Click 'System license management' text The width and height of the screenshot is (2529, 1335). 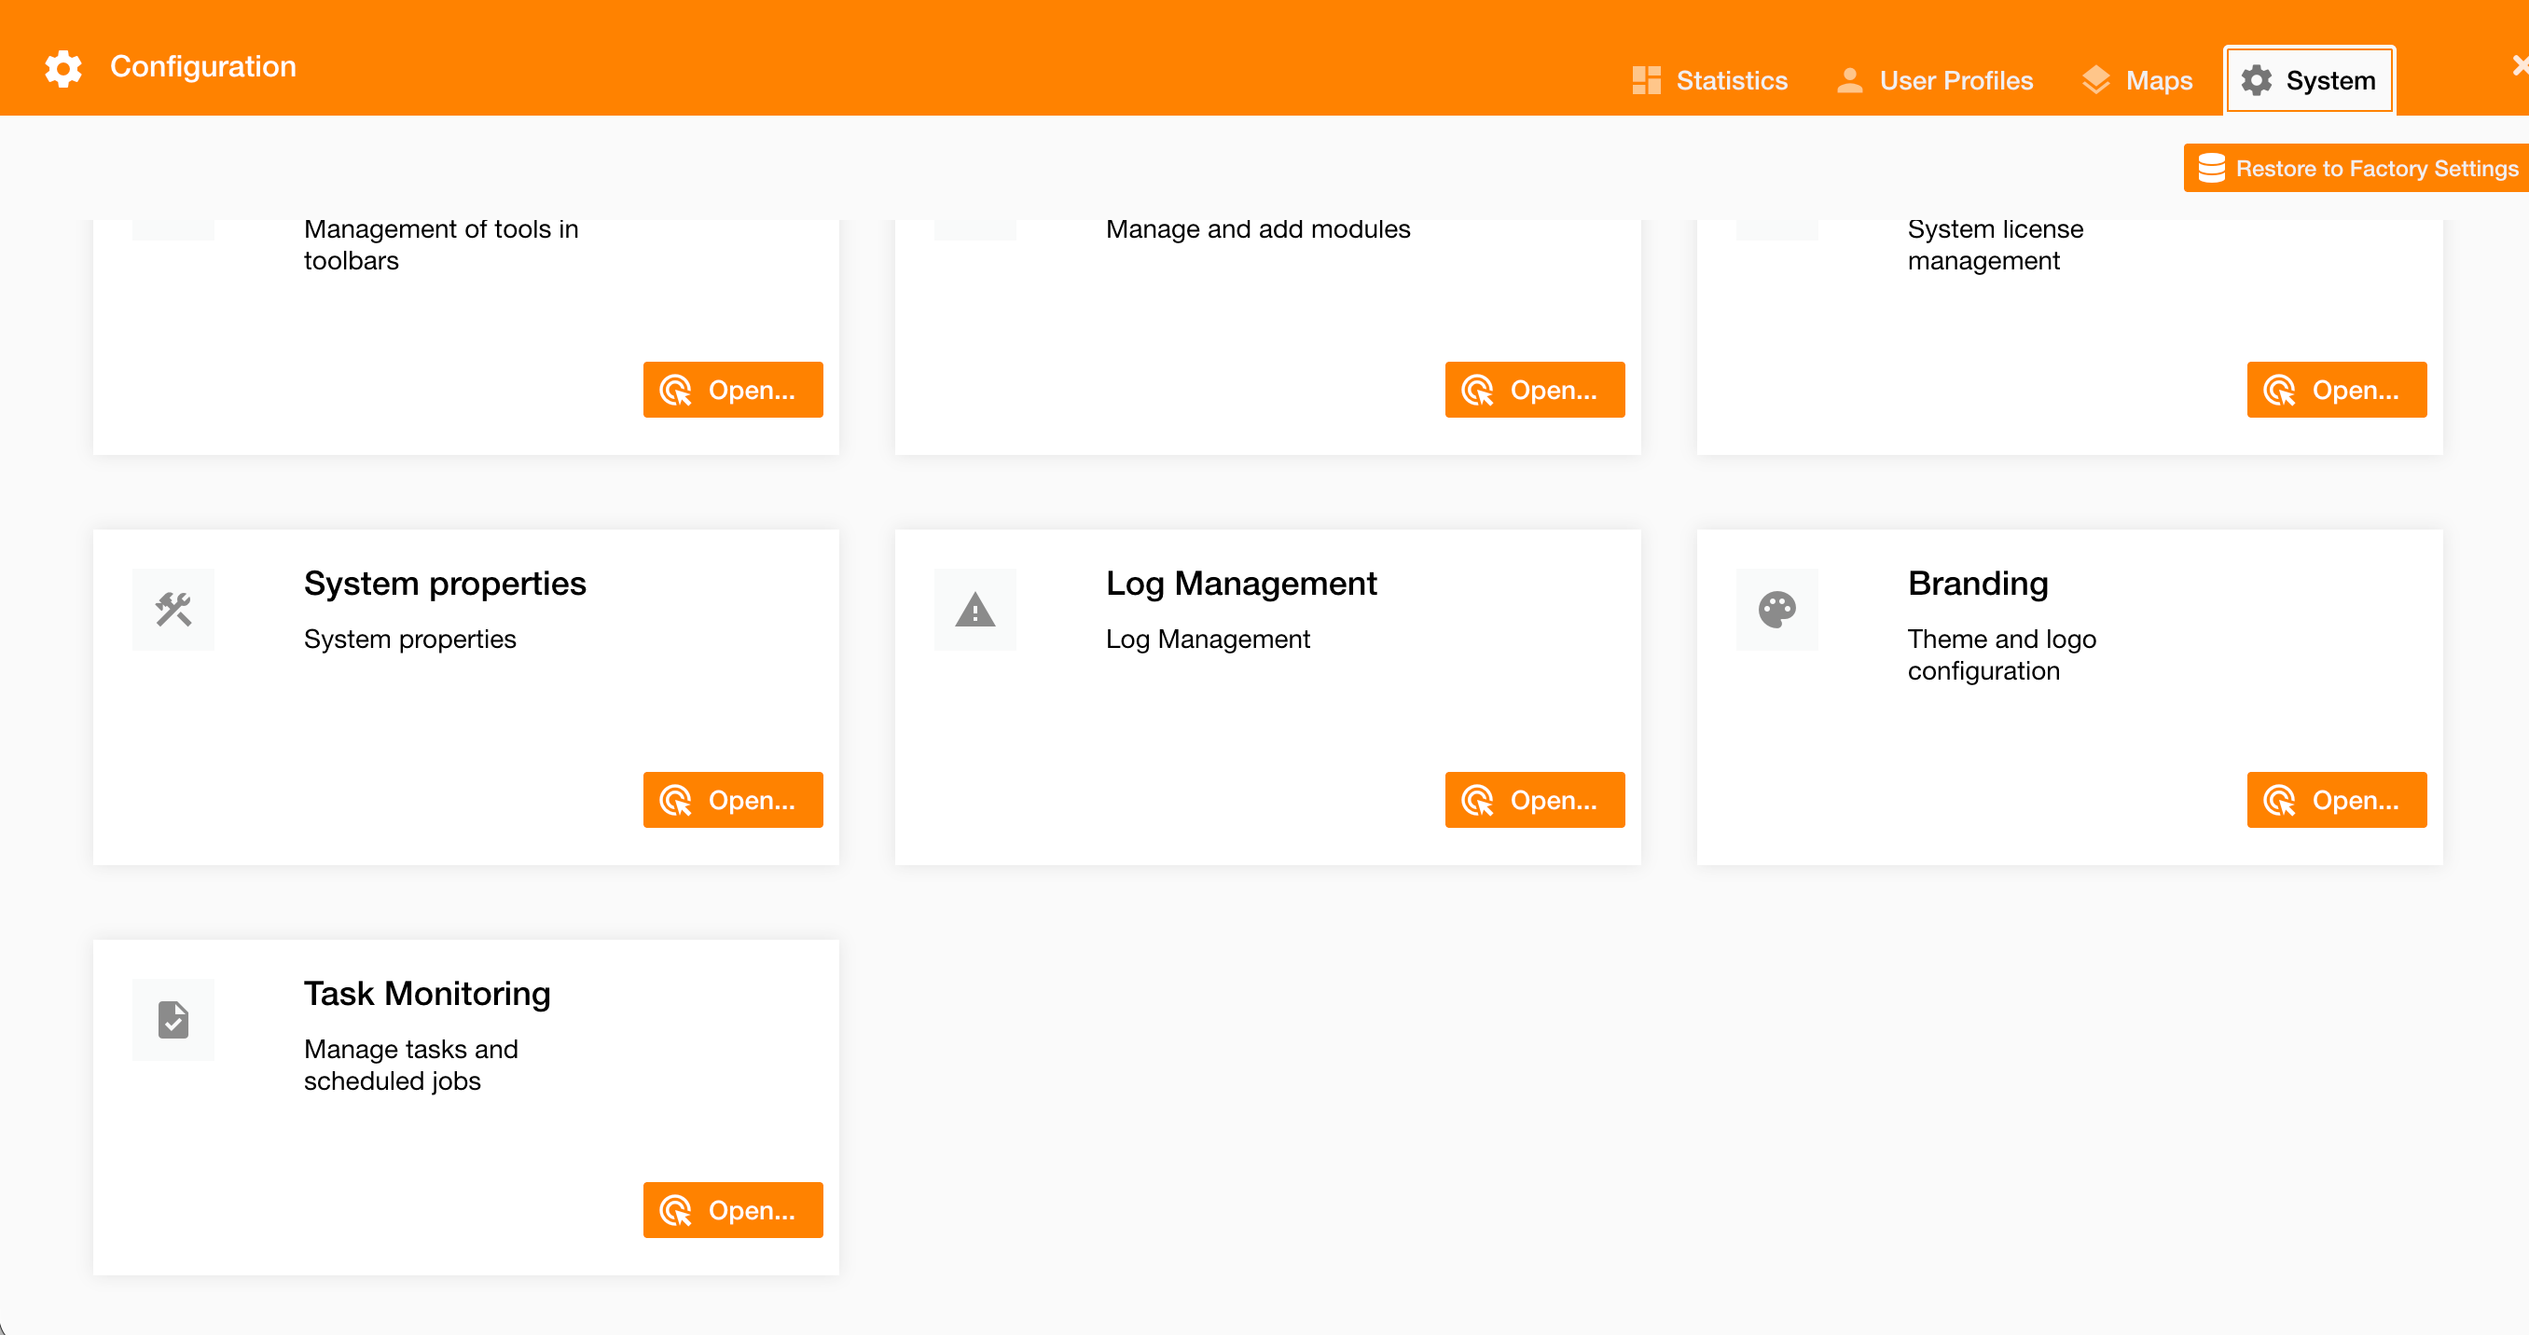(1995, 244)
